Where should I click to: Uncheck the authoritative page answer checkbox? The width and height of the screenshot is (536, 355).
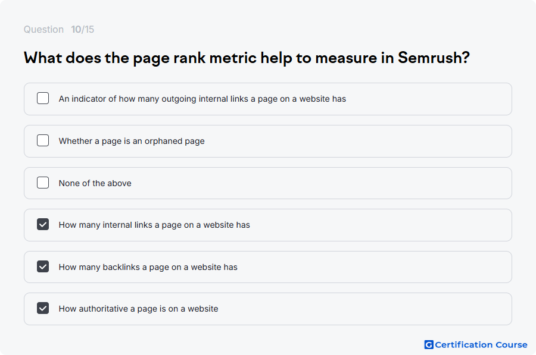coord(43,308)
